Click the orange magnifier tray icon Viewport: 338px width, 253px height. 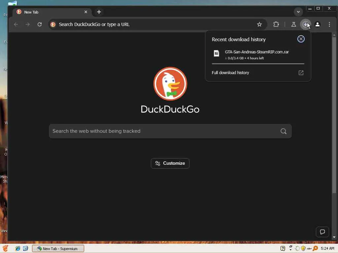point(315,248)
